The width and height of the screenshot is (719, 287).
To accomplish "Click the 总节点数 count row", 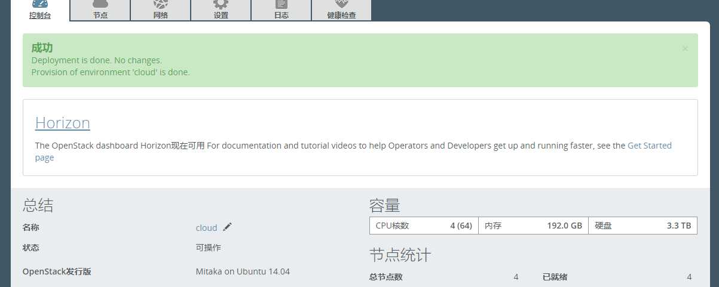I will pyautogui.click(x=443, y=277).
